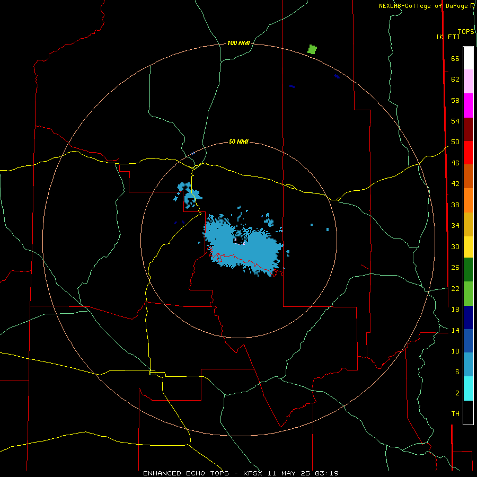Click the '2' legend value

(457, 393)
